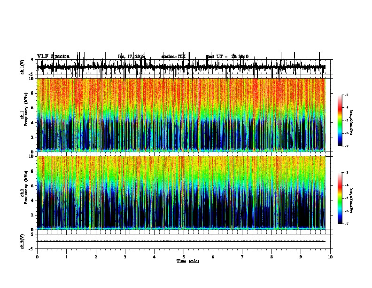Click the ch.1 color bar log(PSD) label
372x288 pixels.
pyautogui.click(x=351, y=122)
